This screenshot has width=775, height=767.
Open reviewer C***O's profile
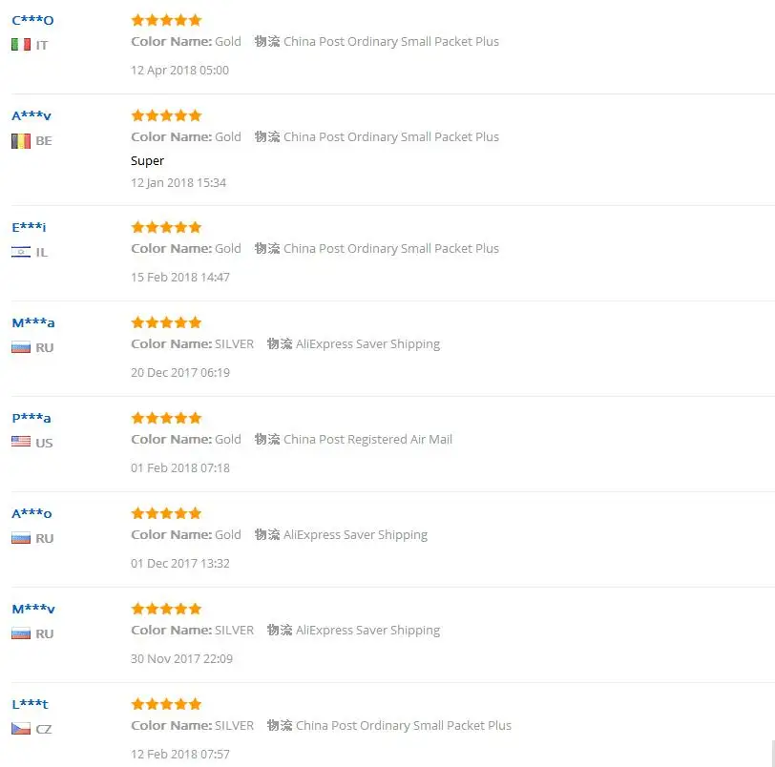(32, 20)
